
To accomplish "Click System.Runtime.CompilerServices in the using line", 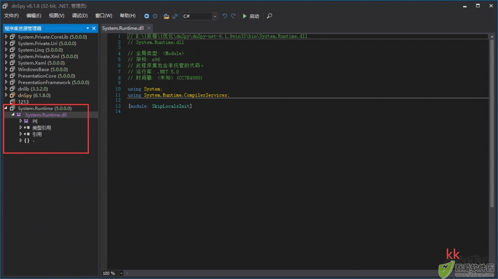I will point(185,95).
